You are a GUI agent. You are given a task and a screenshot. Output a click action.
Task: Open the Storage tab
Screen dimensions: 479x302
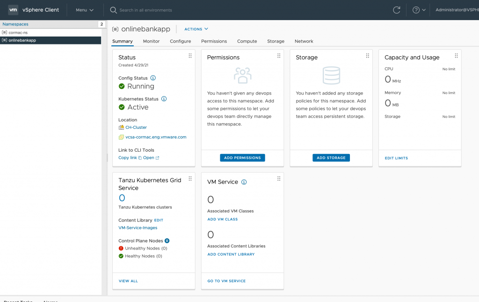[x=276, y=41]
